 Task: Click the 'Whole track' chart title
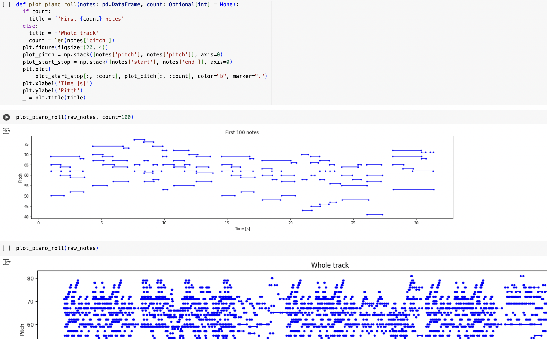tap(330, 265)
